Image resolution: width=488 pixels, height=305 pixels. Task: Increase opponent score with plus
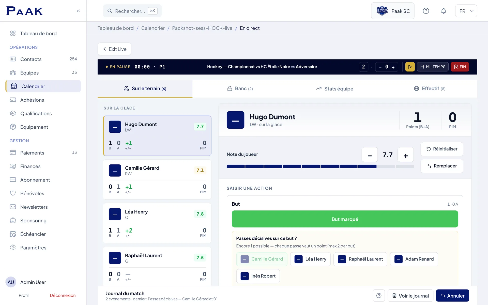tap(393, 67)
